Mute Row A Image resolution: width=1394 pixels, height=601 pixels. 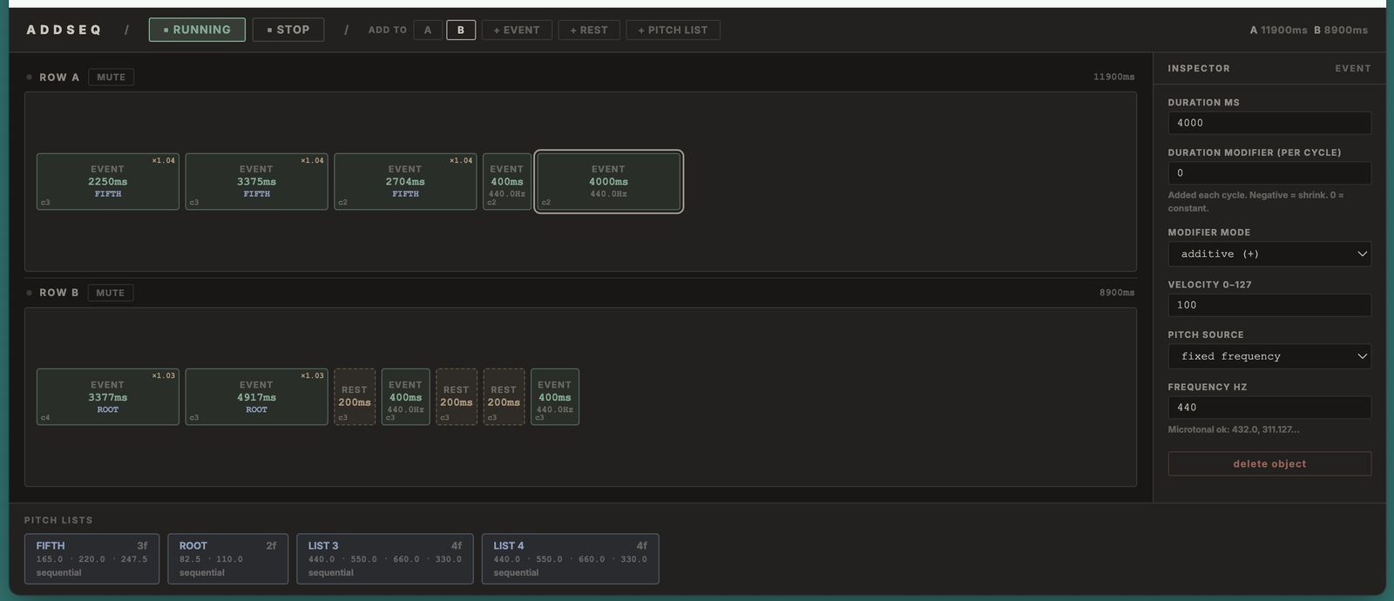[111, 77]
